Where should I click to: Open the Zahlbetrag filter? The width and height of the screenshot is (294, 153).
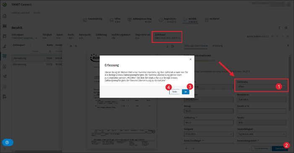[x=101, y=36]
